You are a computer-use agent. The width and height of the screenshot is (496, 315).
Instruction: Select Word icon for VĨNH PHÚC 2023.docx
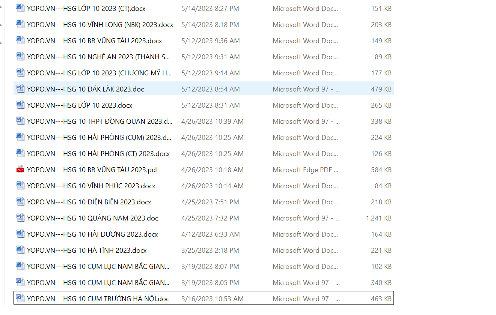point(20,186)
